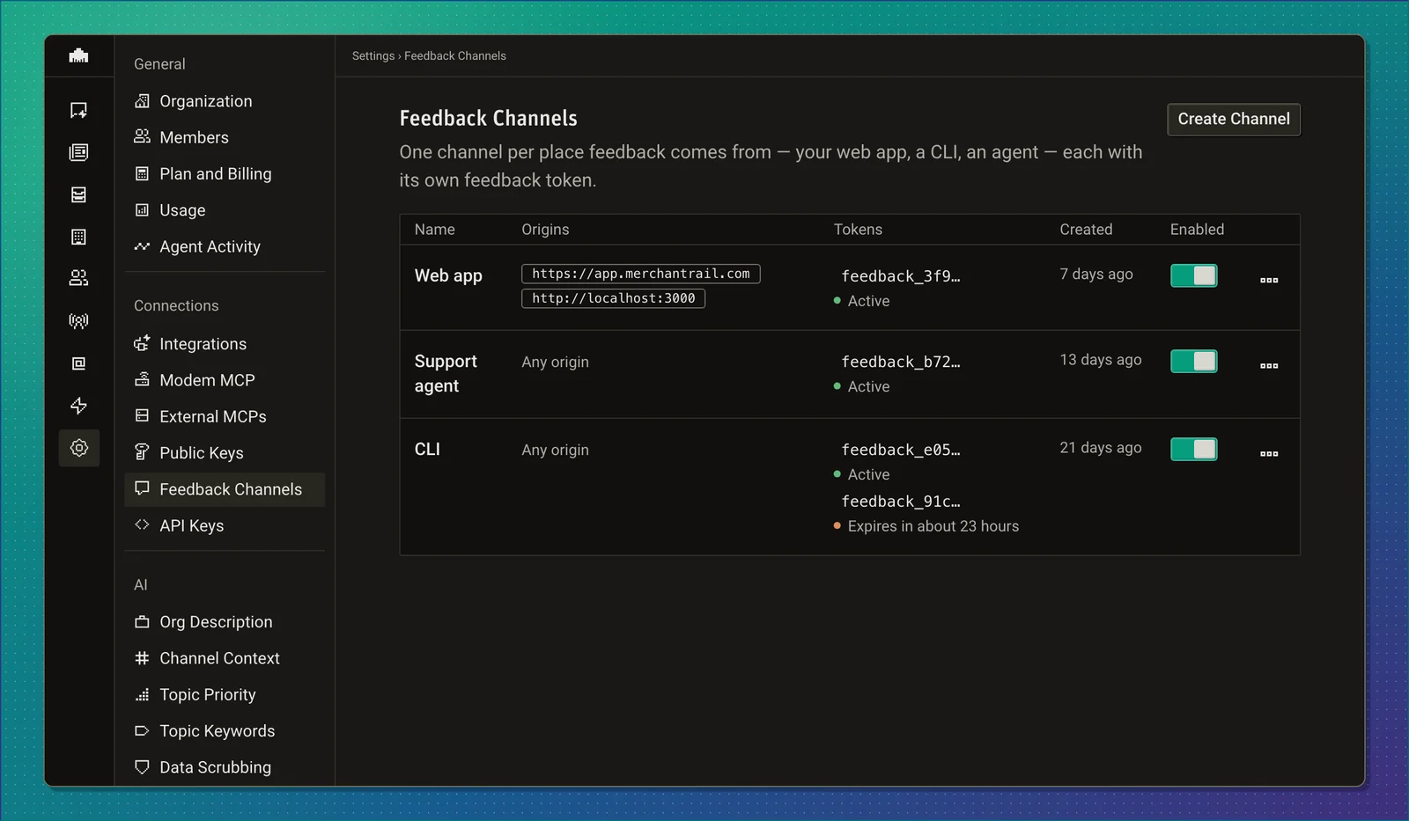Click the Usage chart icon

point(142,209)
